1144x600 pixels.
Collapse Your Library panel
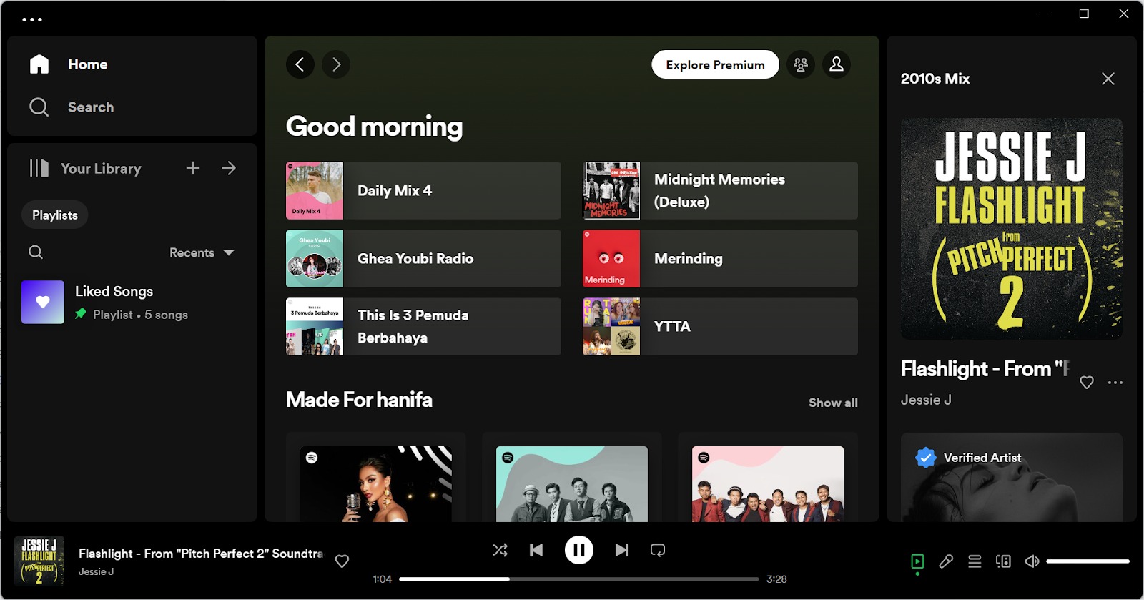85,168
